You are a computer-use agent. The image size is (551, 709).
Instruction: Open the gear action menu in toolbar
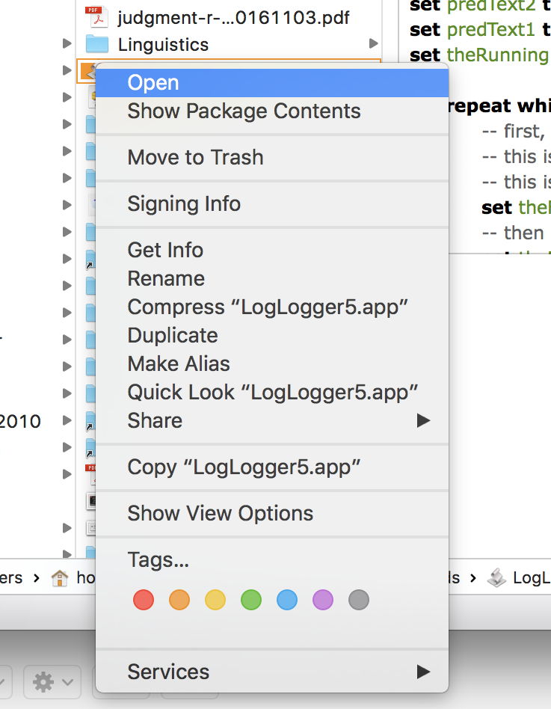pyautogui.click(x=52, y=681)
